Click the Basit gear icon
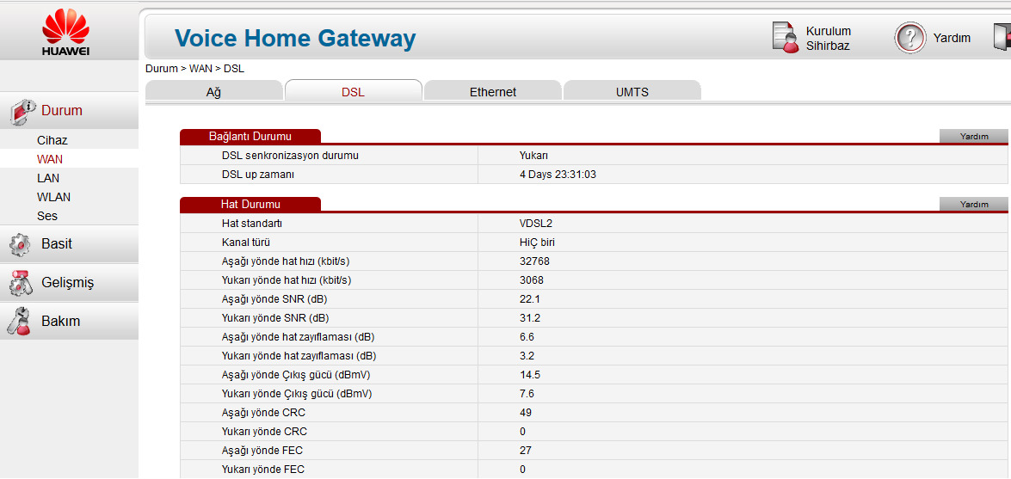The height and width of the screenshot is (479, 1011). pos(20,244)
